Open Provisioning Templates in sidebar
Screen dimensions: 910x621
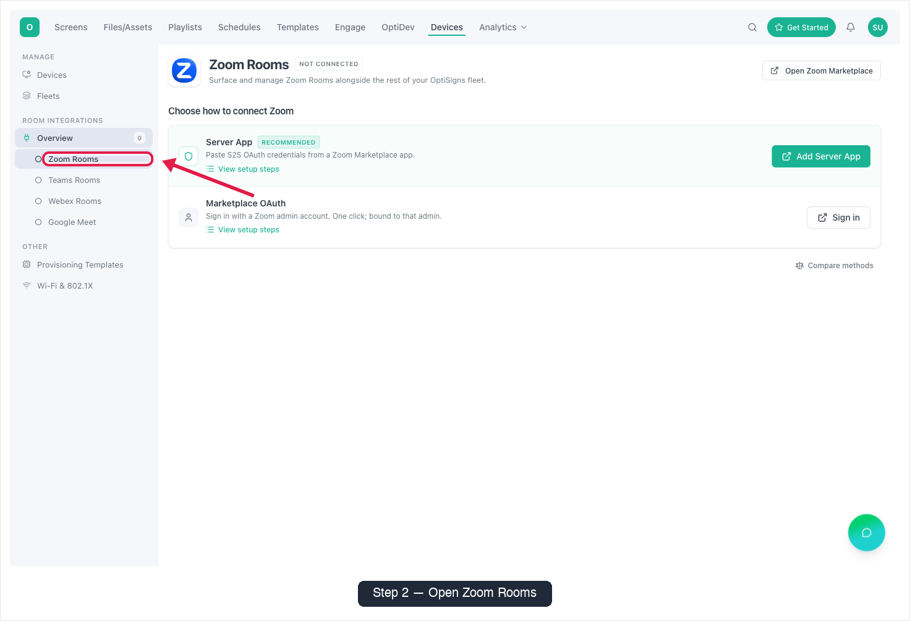tap(84, 264)
